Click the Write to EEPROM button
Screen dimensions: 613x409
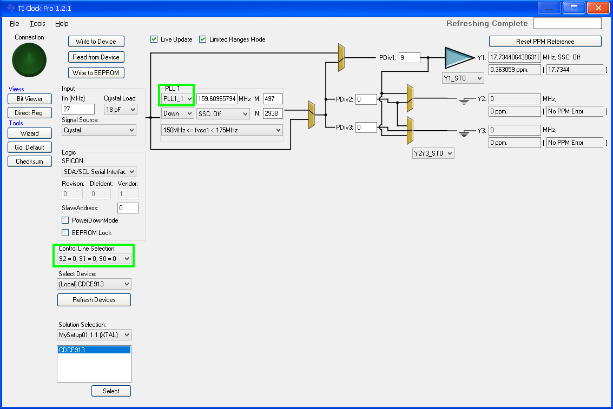tap(96, 72)
